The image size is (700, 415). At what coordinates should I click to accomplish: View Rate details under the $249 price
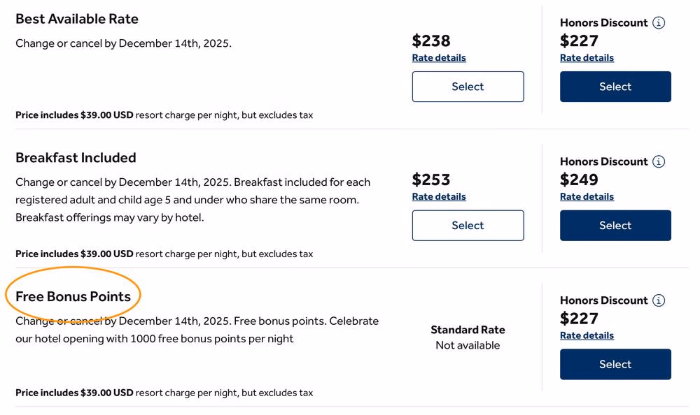click(587, 197)
